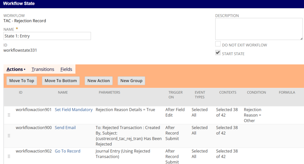
Task: Focus the Name field State 1: Entry
Action: [47, 36]
